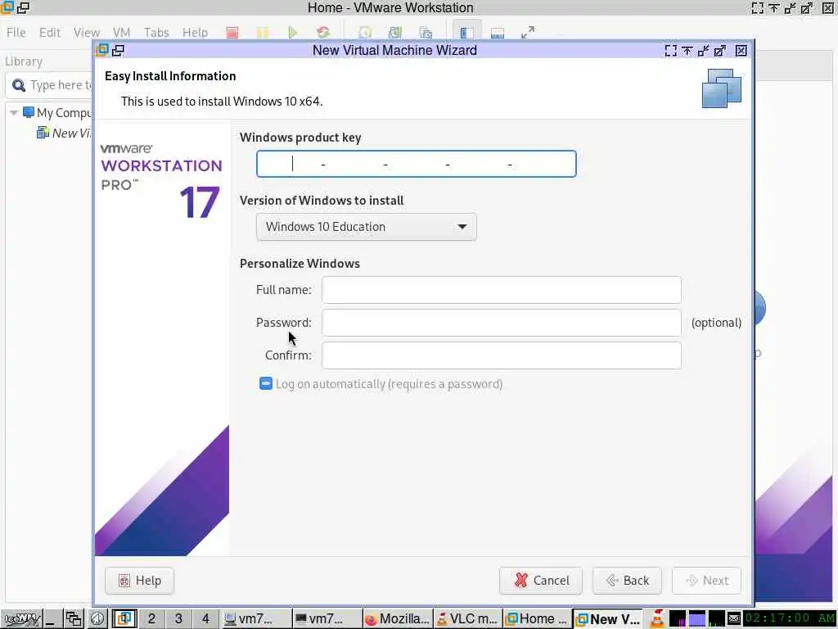Viewport: 838px width, 629px height.
Task: Click the show desktop taskbar icon
Action: (x=52, y=619)
